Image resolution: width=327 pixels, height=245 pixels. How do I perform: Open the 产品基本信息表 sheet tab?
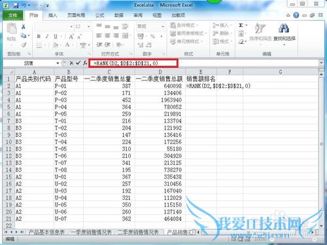[47, 233]
